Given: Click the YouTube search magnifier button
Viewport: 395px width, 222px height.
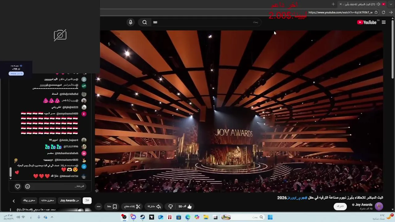Looking at the screenshot, I should [x=144, y=22].
